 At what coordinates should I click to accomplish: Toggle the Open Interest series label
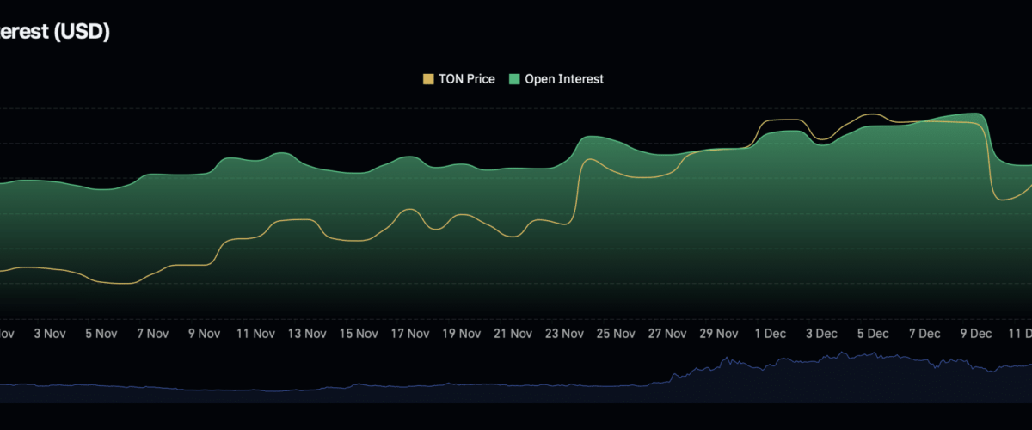tap(564, 79)
